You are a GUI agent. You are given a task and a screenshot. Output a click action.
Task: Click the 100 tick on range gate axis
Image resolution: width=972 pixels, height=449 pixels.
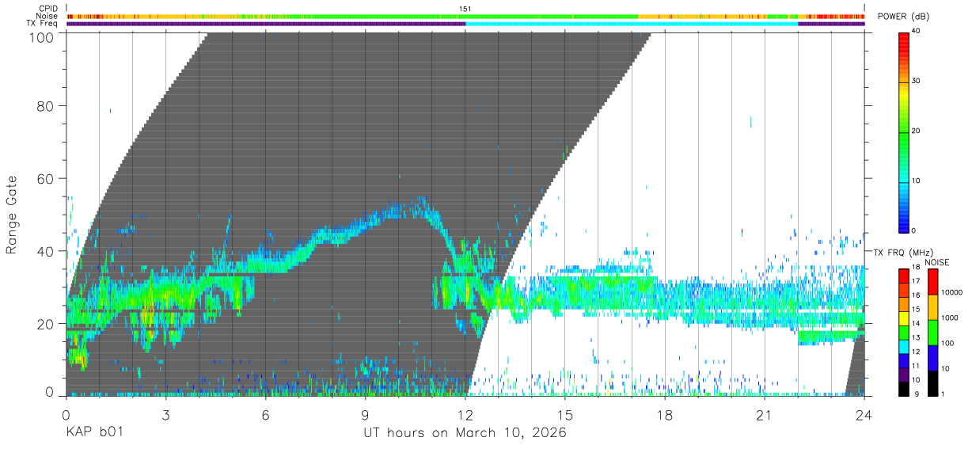(42, 37)
